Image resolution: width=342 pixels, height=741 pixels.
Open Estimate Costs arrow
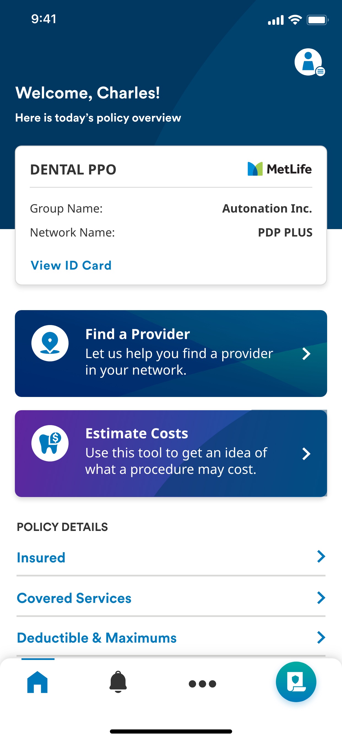pos(306,454)
